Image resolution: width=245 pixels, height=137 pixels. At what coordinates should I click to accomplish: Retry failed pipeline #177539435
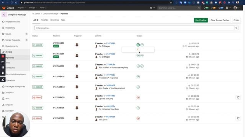click(238, 97)
